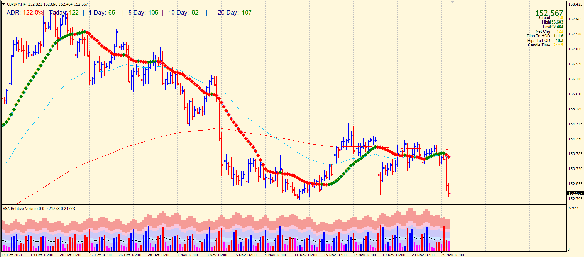Click 157.500 on the price scale

575,34
